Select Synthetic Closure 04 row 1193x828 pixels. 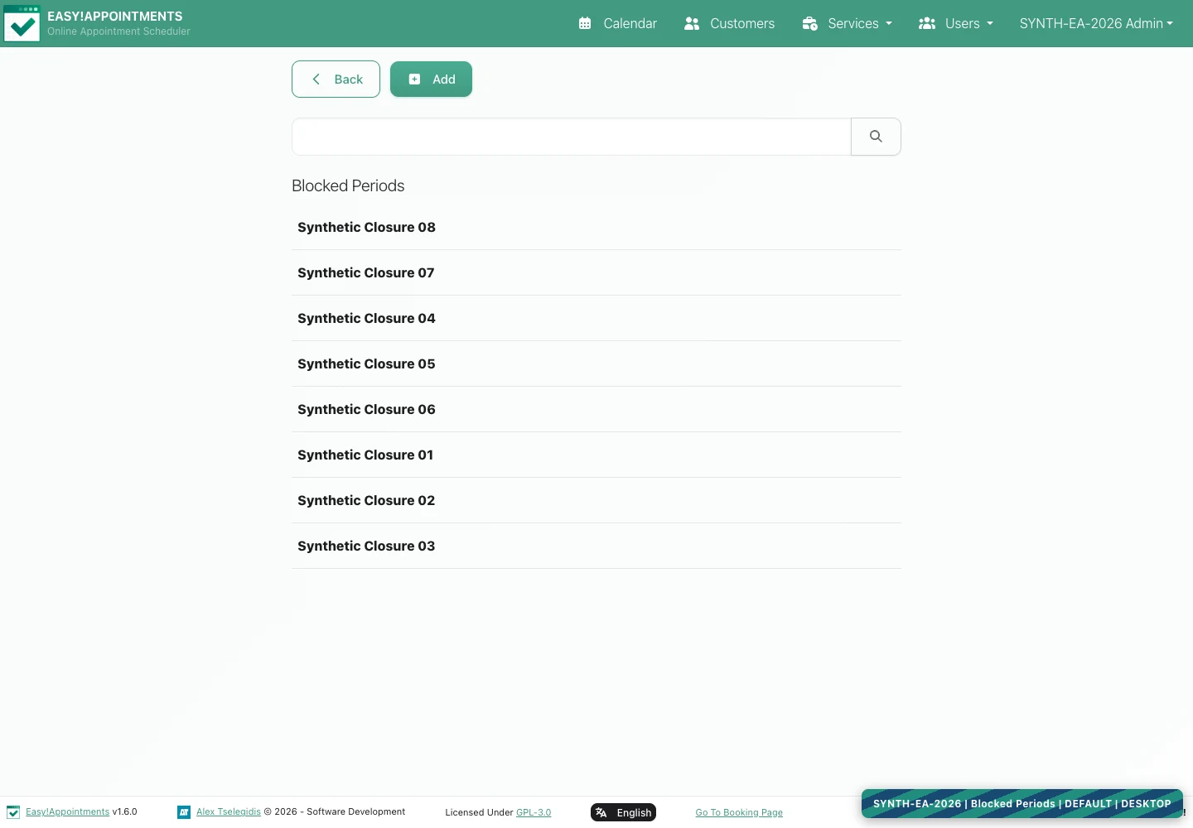click(x=596, y=318)
